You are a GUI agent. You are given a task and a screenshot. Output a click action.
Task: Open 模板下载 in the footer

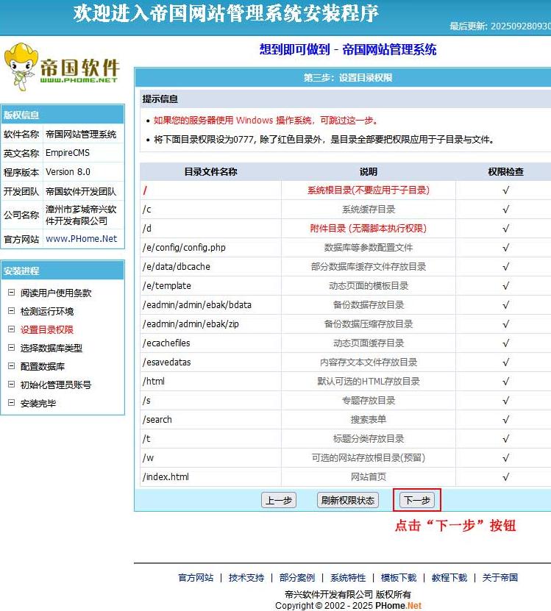[399, 578]
